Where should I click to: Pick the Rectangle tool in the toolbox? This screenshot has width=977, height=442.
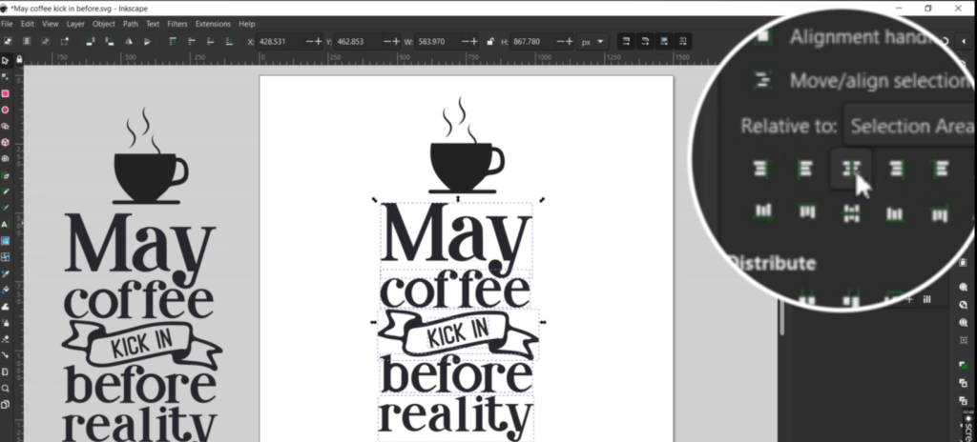tap(5, 93)
